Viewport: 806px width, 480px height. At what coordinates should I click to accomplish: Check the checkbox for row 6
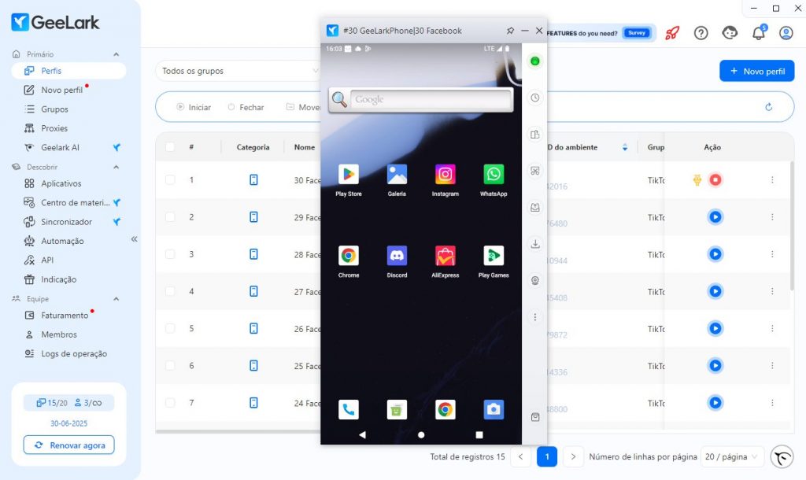tap(170, 365)
